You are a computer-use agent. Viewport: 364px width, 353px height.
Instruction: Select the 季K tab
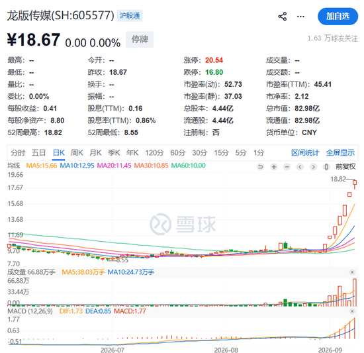114,153
